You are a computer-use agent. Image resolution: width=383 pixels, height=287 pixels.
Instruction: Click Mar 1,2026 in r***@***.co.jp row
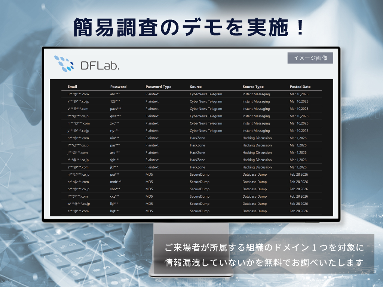coord(298,160)
